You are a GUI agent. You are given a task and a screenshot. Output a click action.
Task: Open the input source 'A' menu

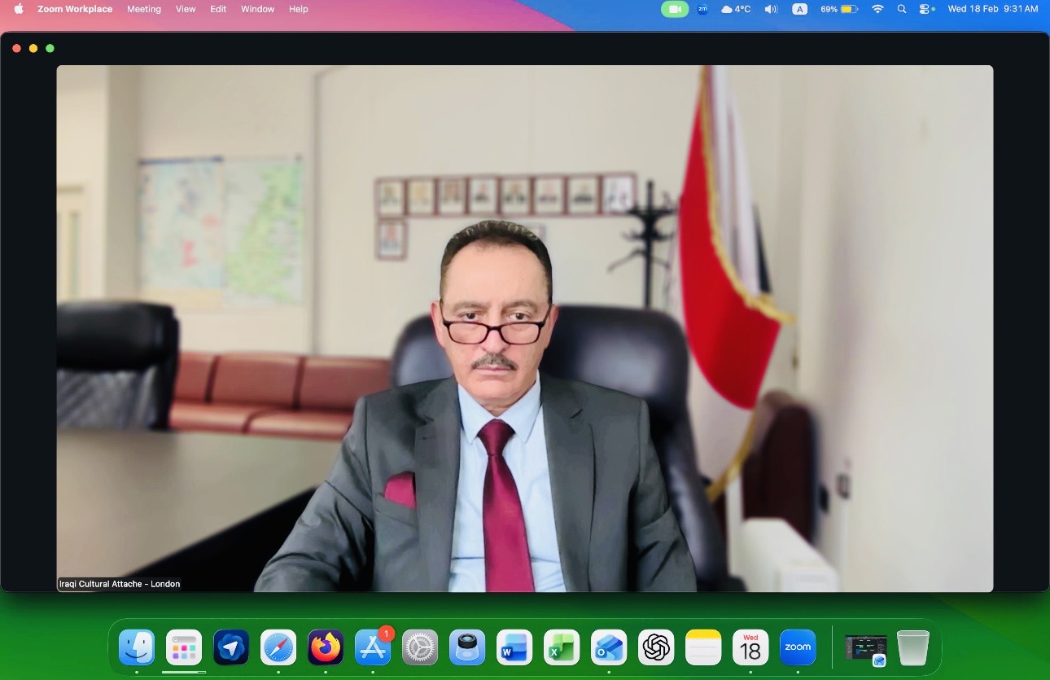tap(800, 9)
